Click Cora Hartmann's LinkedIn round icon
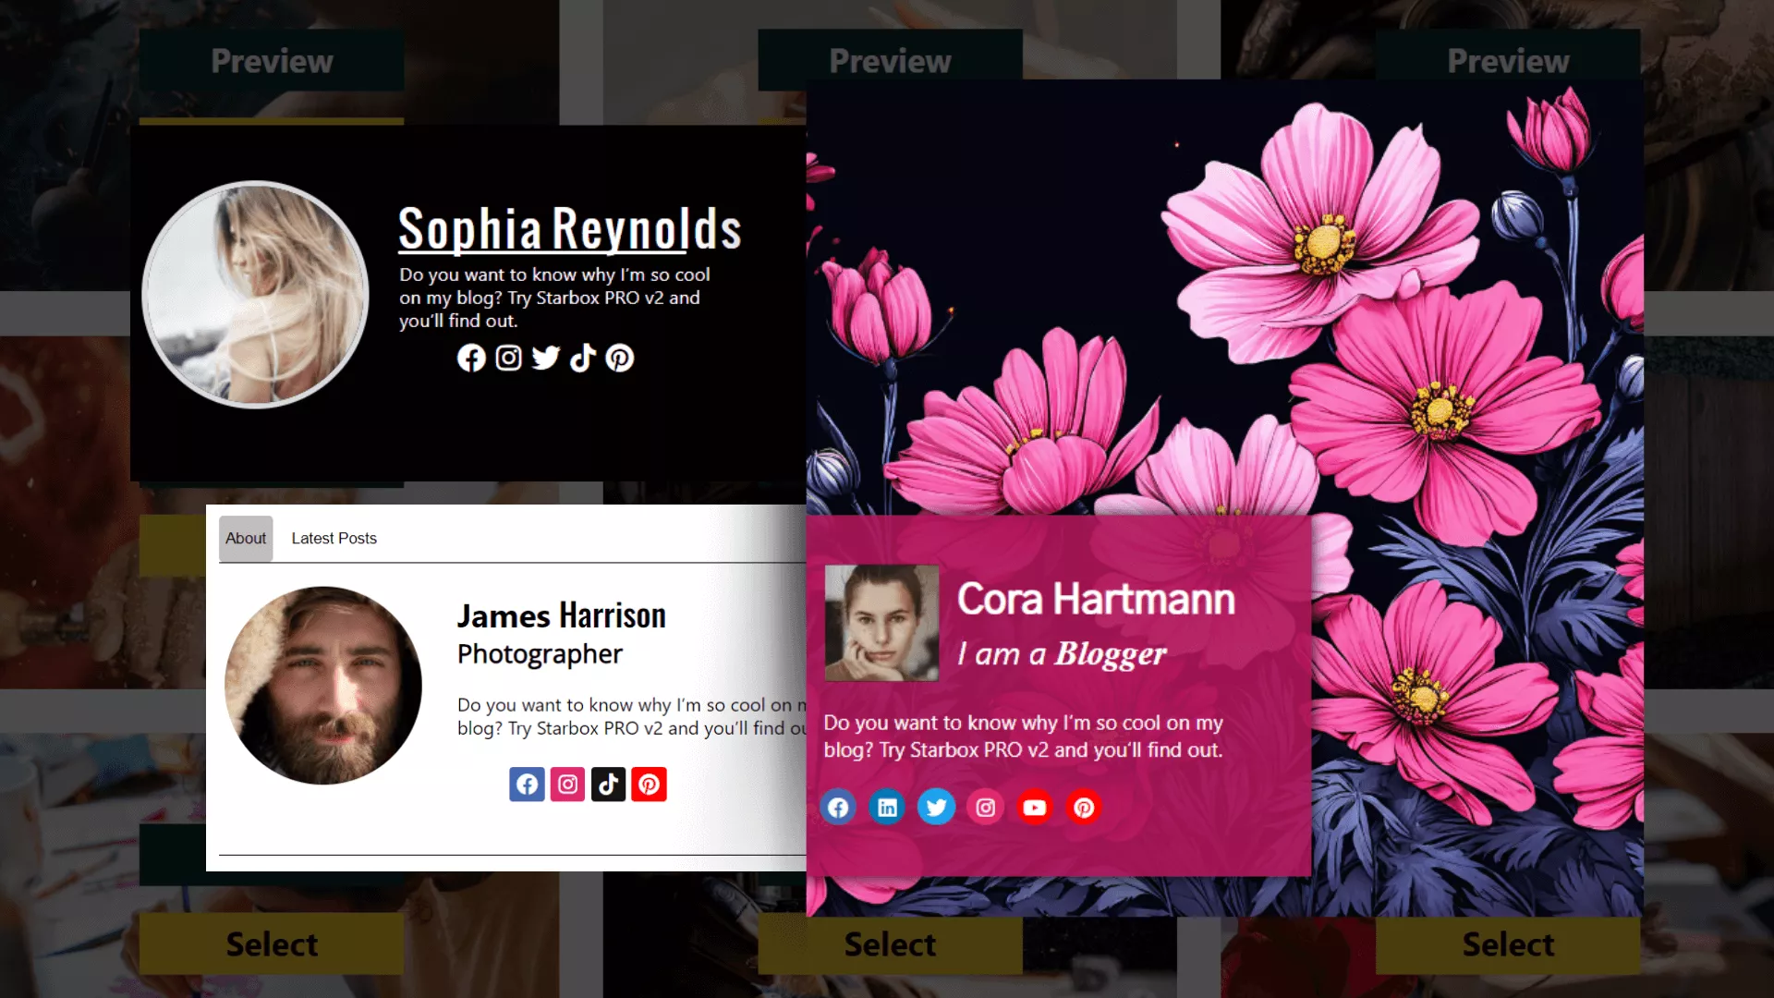 [x=887, y=808]
